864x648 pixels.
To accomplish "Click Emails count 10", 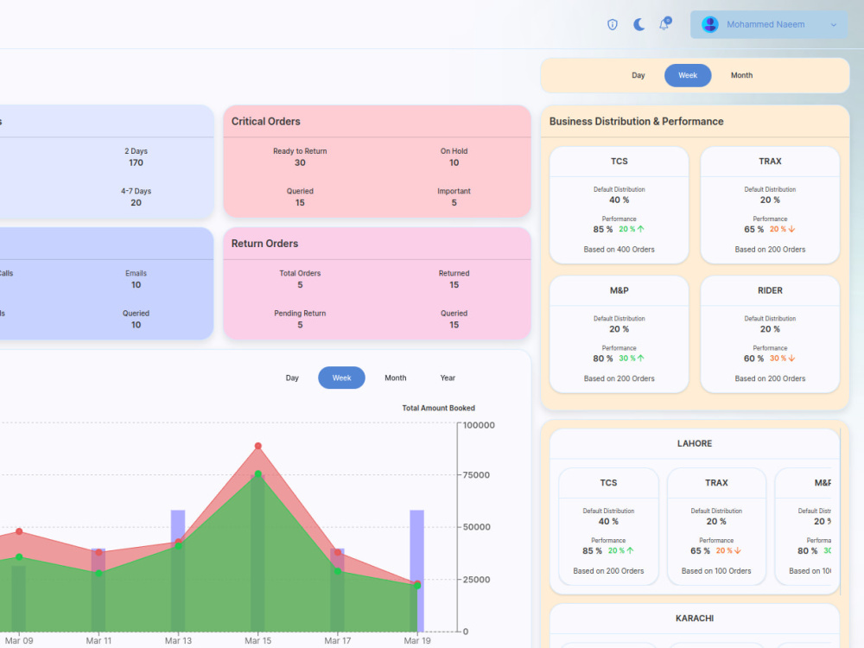I will 137,285.
